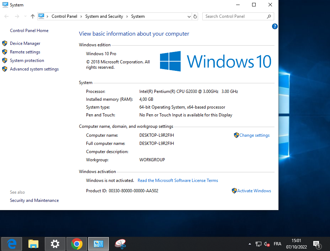This screenshot has width=330, height=251.
Task: Minimize the System window
Action: tap(238, 5)
